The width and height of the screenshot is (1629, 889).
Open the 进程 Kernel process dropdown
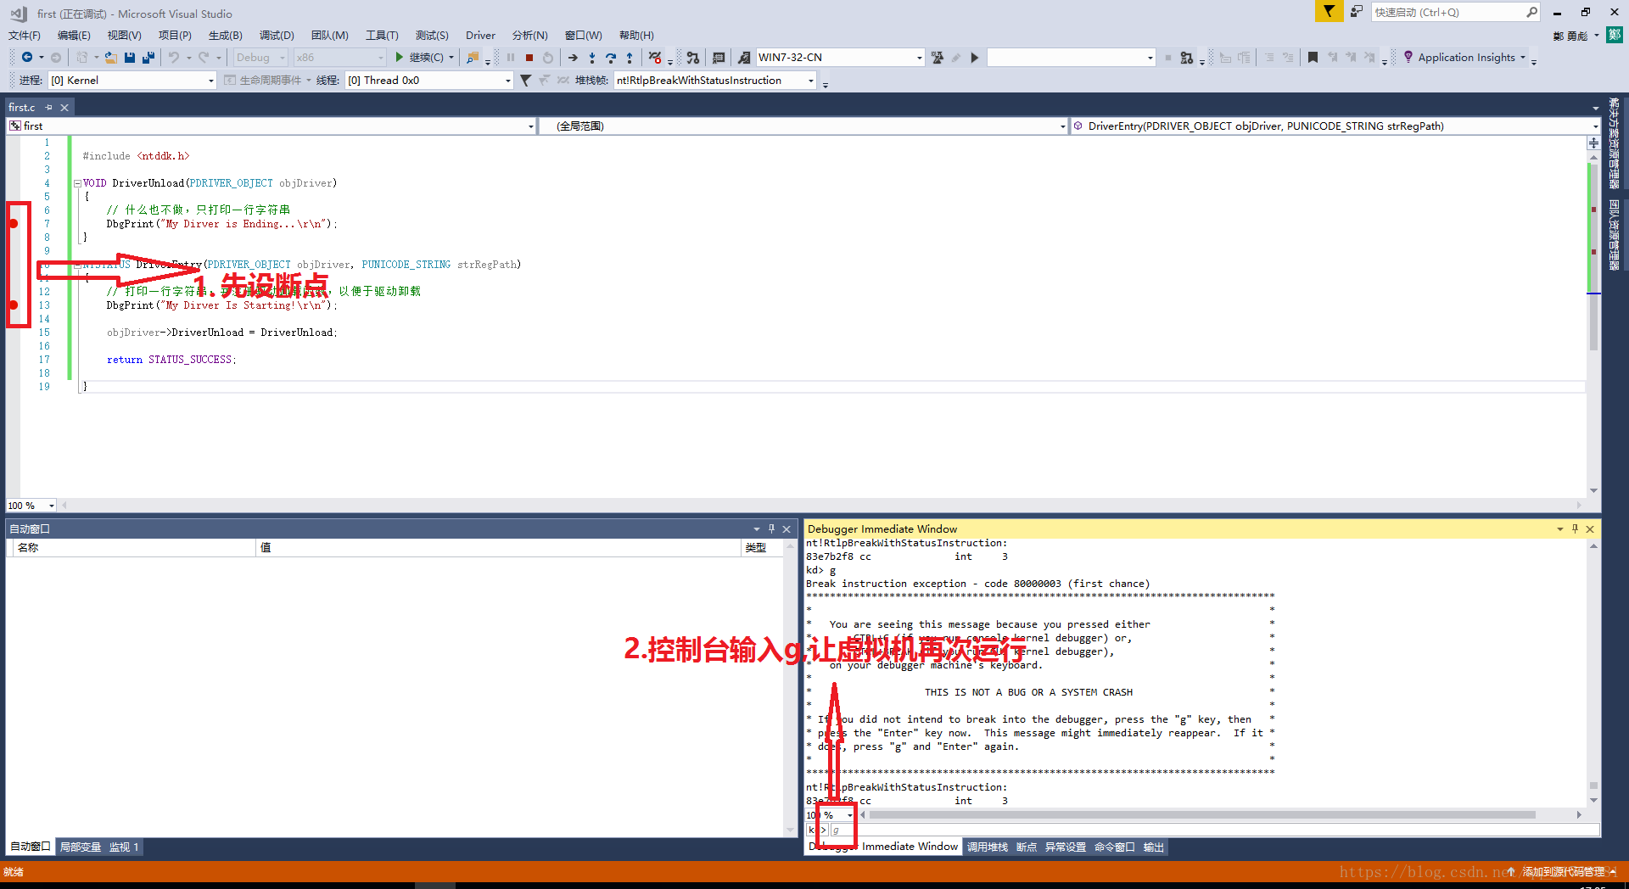click(210, 81)
